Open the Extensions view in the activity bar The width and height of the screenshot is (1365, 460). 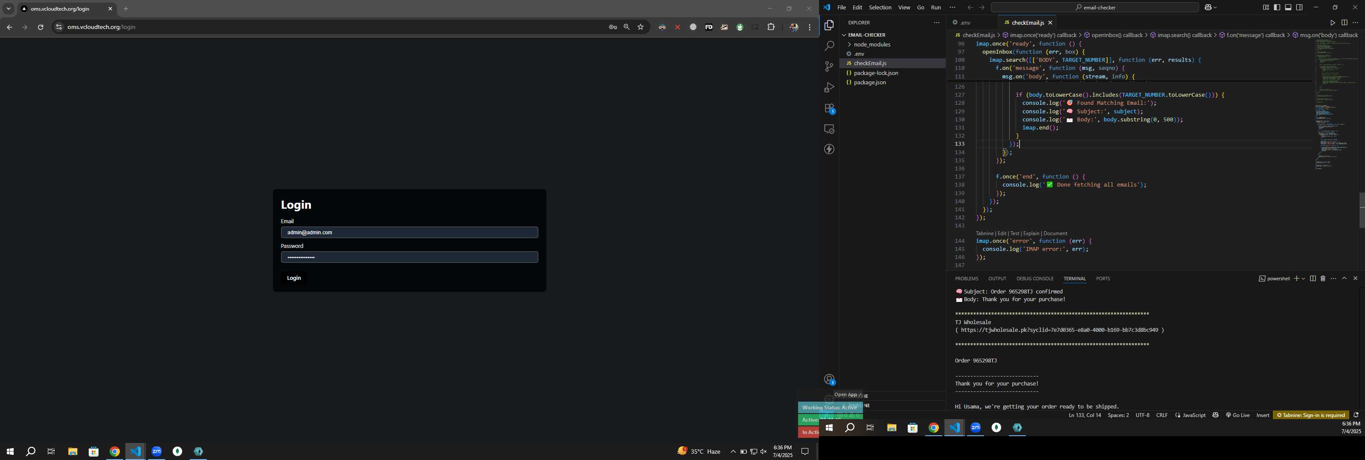829,109
